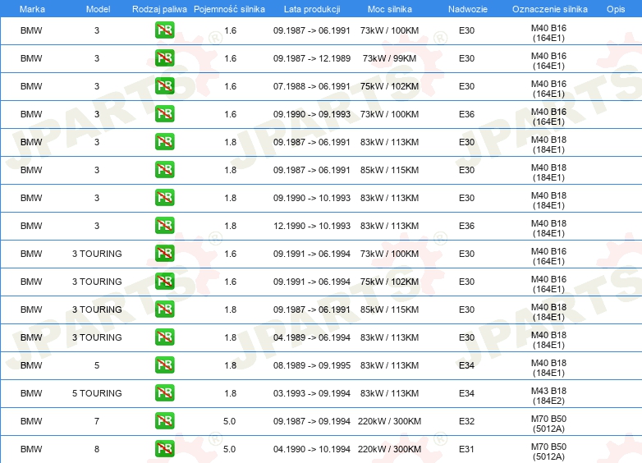Select the 04.1990 -> 10.1994 date cell
Viewport: 642px width, 463px height.
point(312,449)
